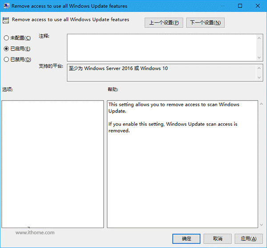267x248 pixels.
Task: Cancel the dialog with 取消
Action: (218, 239)
